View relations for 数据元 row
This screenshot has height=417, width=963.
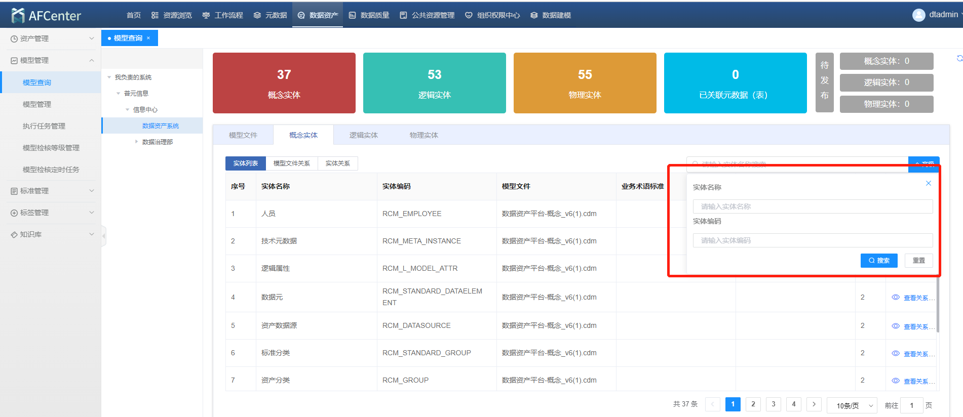[x=913, y=298]
